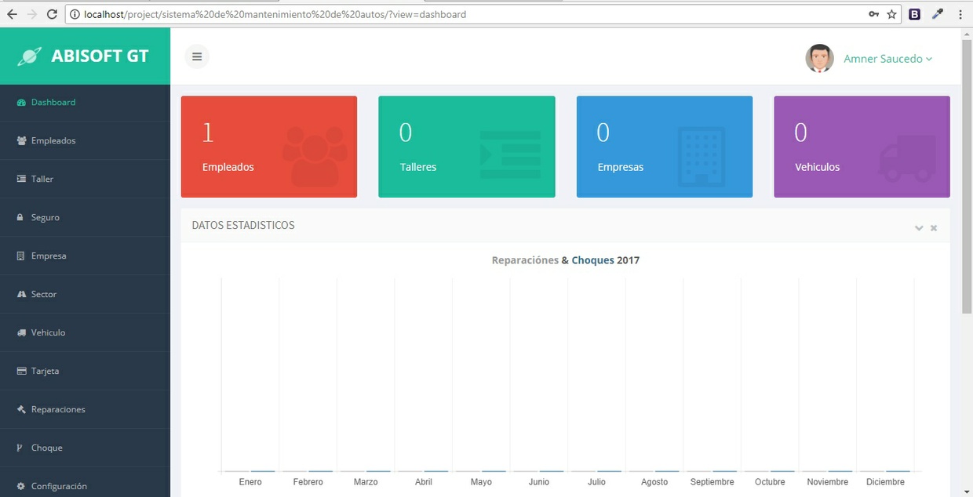Click the Empresa building sidebar icon
Viewport: 973px width, 497px height.
pyautogui.click(x=20, y=256)
